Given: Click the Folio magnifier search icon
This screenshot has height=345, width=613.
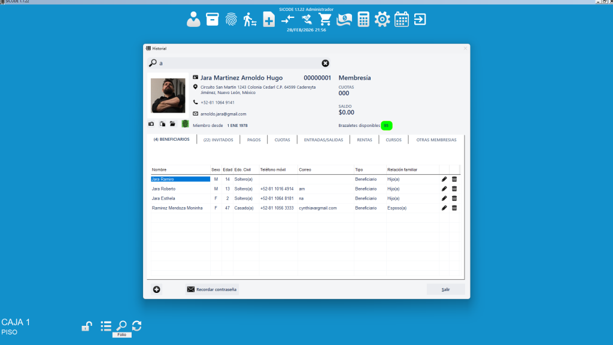Looking at the screenshot, I should coord(122,325).
